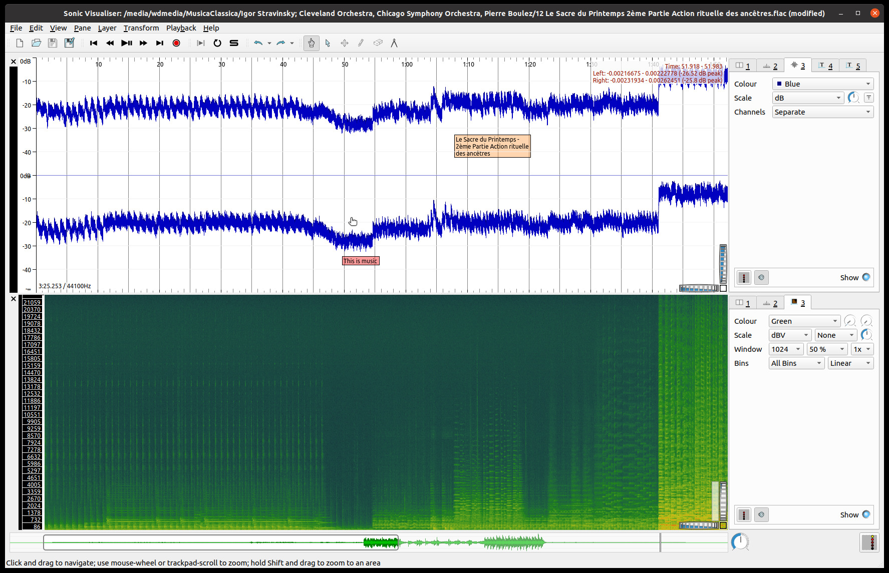889x573 pixels.
Task: Toggle Solo Current Pane (S icon)
Action: pyautogui.click(x=234, y=43)
